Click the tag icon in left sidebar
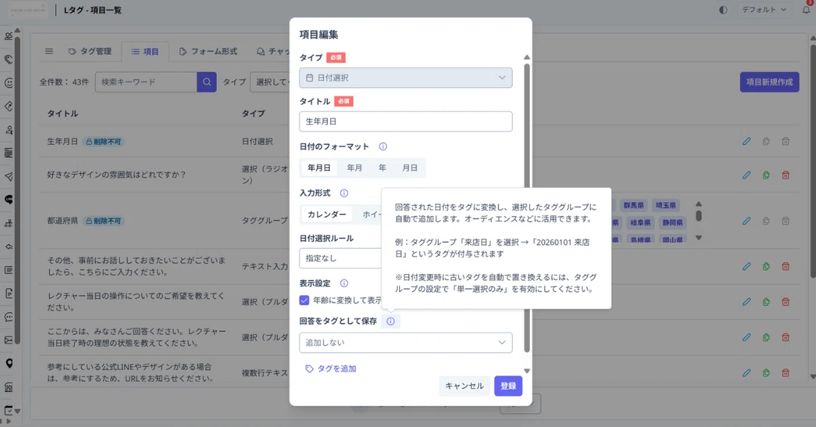This screenshot has width=816, height=427. 9,59
